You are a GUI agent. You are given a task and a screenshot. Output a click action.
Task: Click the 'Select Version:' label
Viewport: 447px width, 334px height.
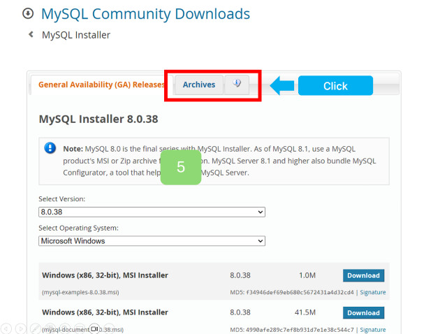(62, 199)
